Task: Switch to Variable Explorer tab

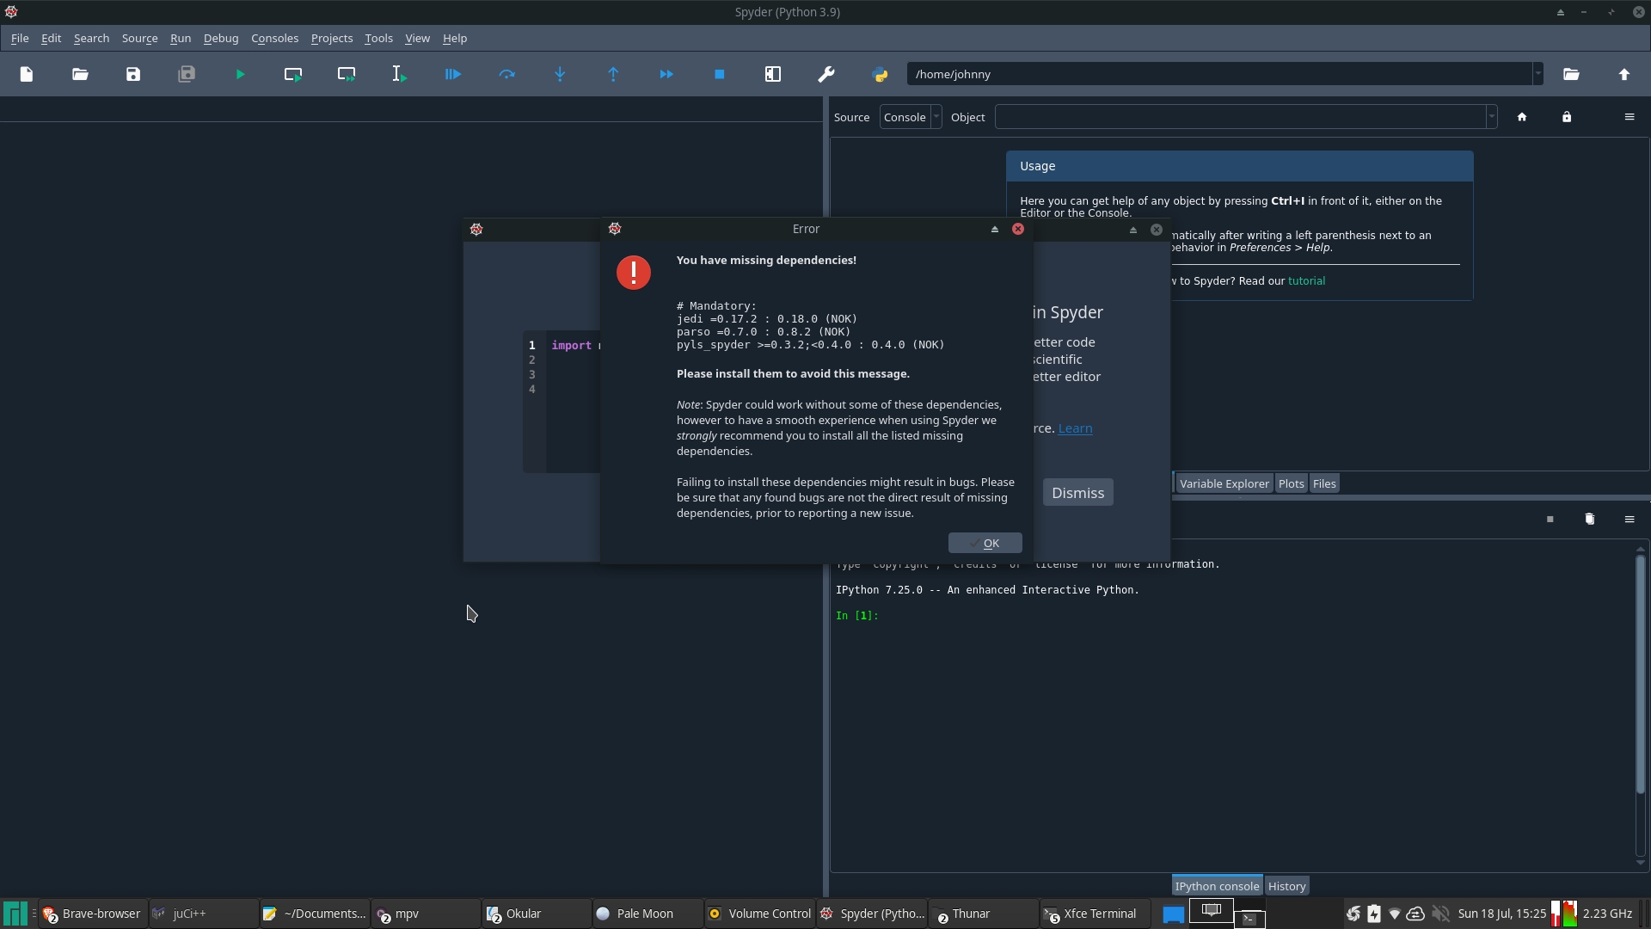Action: pos(1224,483)
